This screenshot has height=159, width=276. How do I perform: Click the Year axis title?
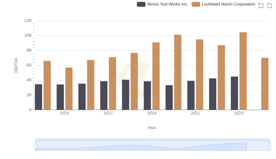click(151, 128)
